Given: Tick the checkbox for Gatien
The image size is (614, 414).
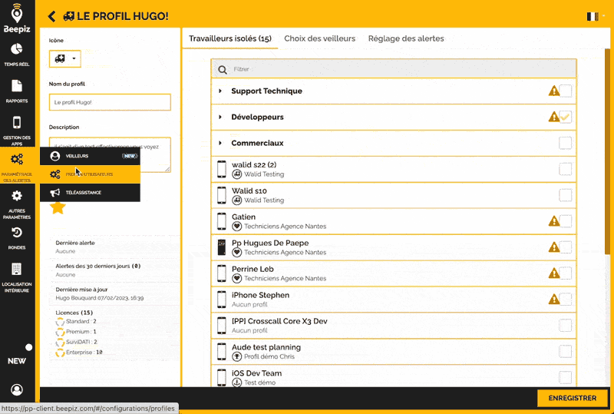Looking at the screenshot, I should tap(565, 221).
